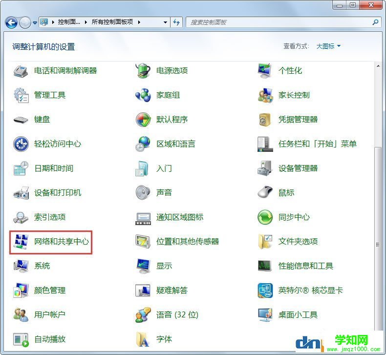
Task: Open the 疑难解答 text link
Action: click(x=172, y=290)
